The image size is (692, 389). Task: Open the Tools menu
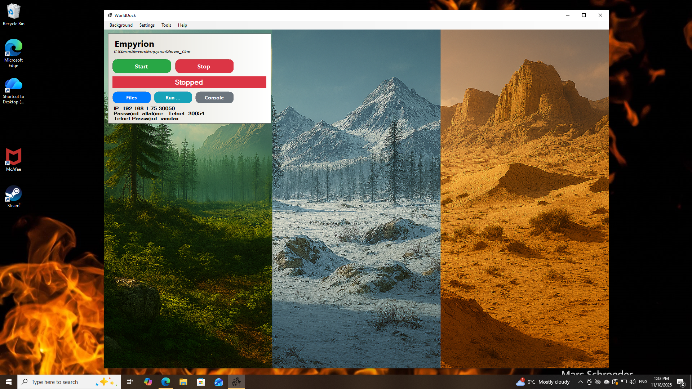(166, 25)
